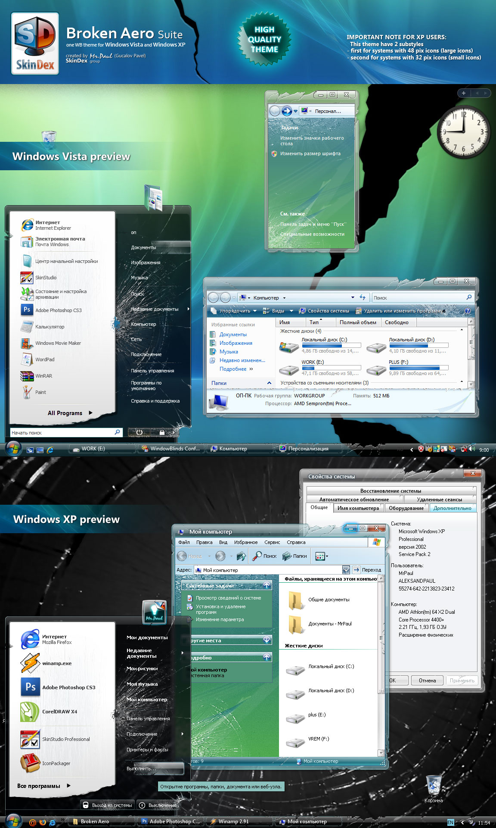The width and height of the screenshot is (496, 828).
Task: Click Панель управления in the Vista start menu
Action: pos(152,371)
